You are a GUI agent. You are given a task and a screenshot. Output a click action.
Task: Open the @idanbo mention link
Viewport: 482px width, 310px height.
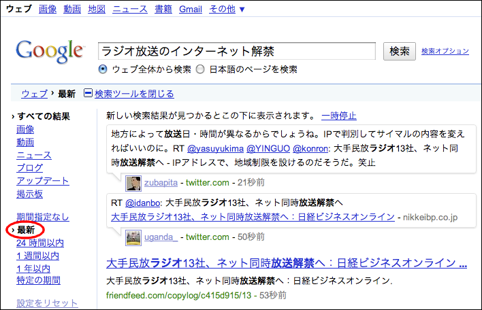click(x=143, y=203)
